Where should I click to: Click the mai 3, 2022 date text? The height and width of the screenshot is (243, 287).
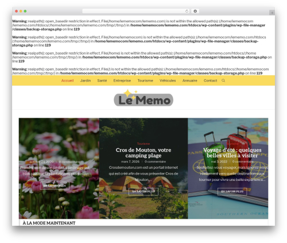pyautogui.click(x=219, y=161)
